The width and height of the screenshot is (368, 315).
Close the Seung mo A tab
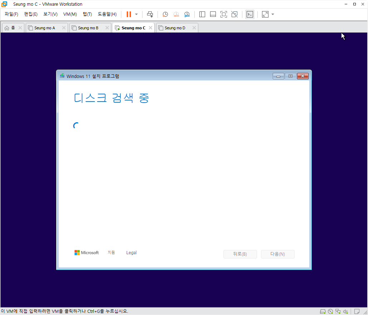coord(64,28)
